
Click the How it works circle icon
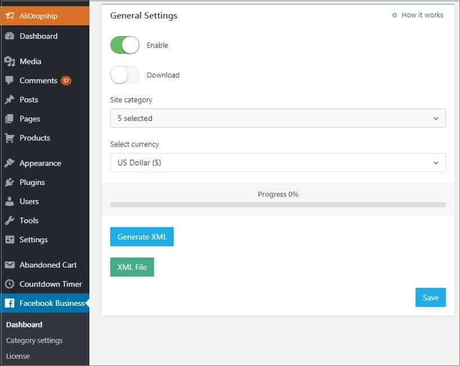point(395,15)
